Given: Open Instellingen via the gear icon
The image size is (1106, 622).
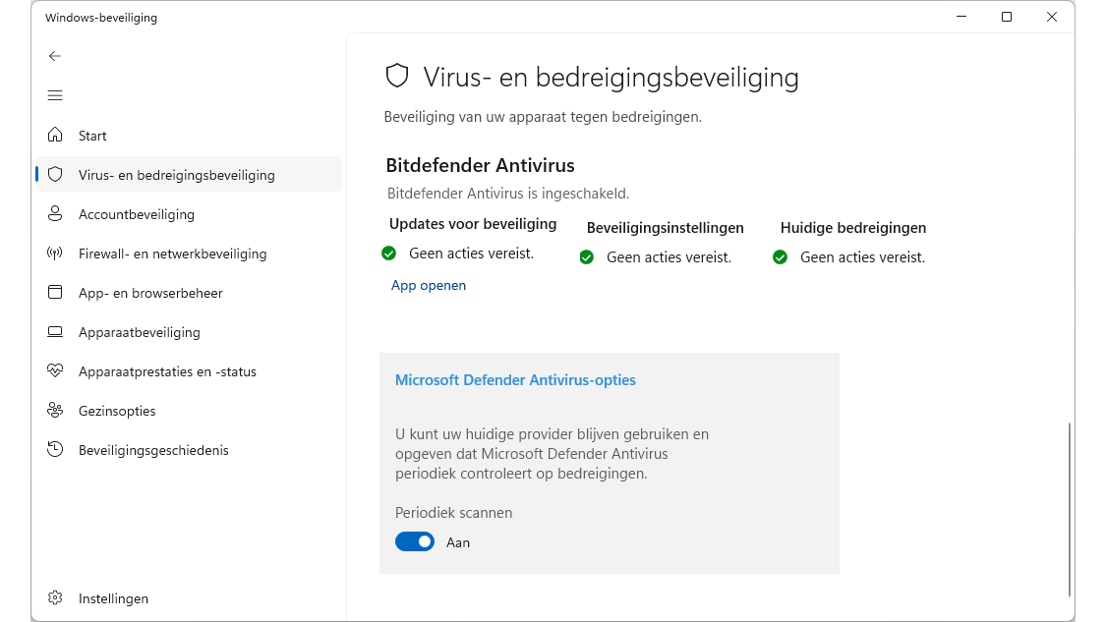Looking at the screenshot, I should pos(55,598).
